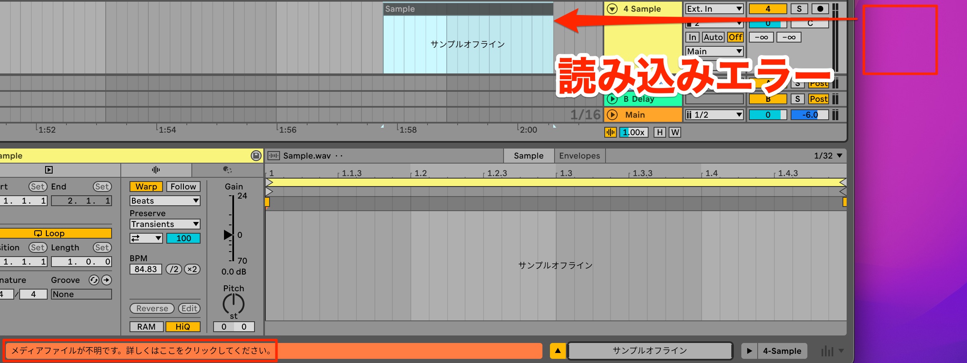Open the Beats warp mode dropdown
This screenshot has width=967, height=363.
click(165, 201)
